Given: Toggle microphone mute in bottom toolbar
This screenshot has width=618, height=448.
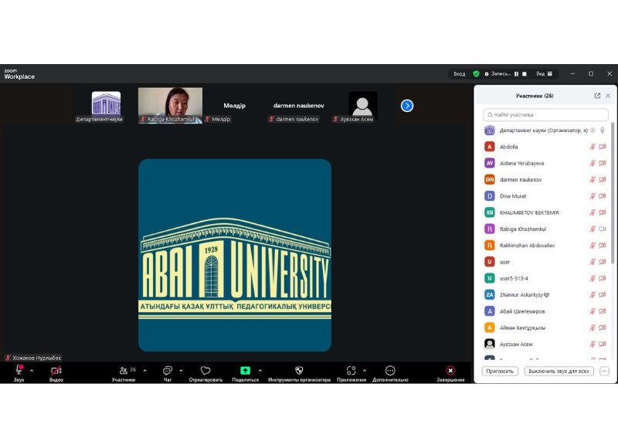Looking at the screenshot, I should pyautogui.click(x=19, y=371).
